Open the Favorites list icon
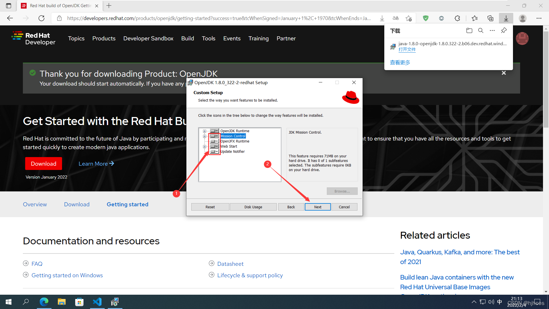Viewport: 549px width, 309px height. pos(475,18)
